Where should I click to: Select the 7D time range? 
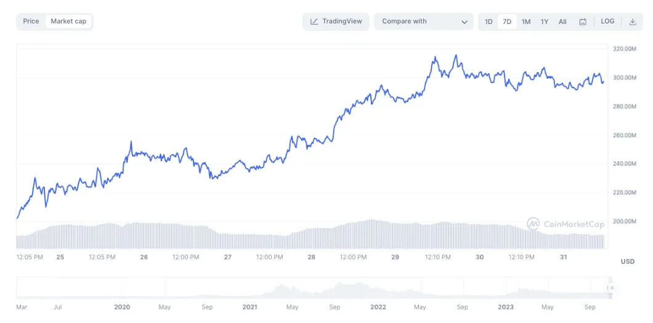coord(507,22)
